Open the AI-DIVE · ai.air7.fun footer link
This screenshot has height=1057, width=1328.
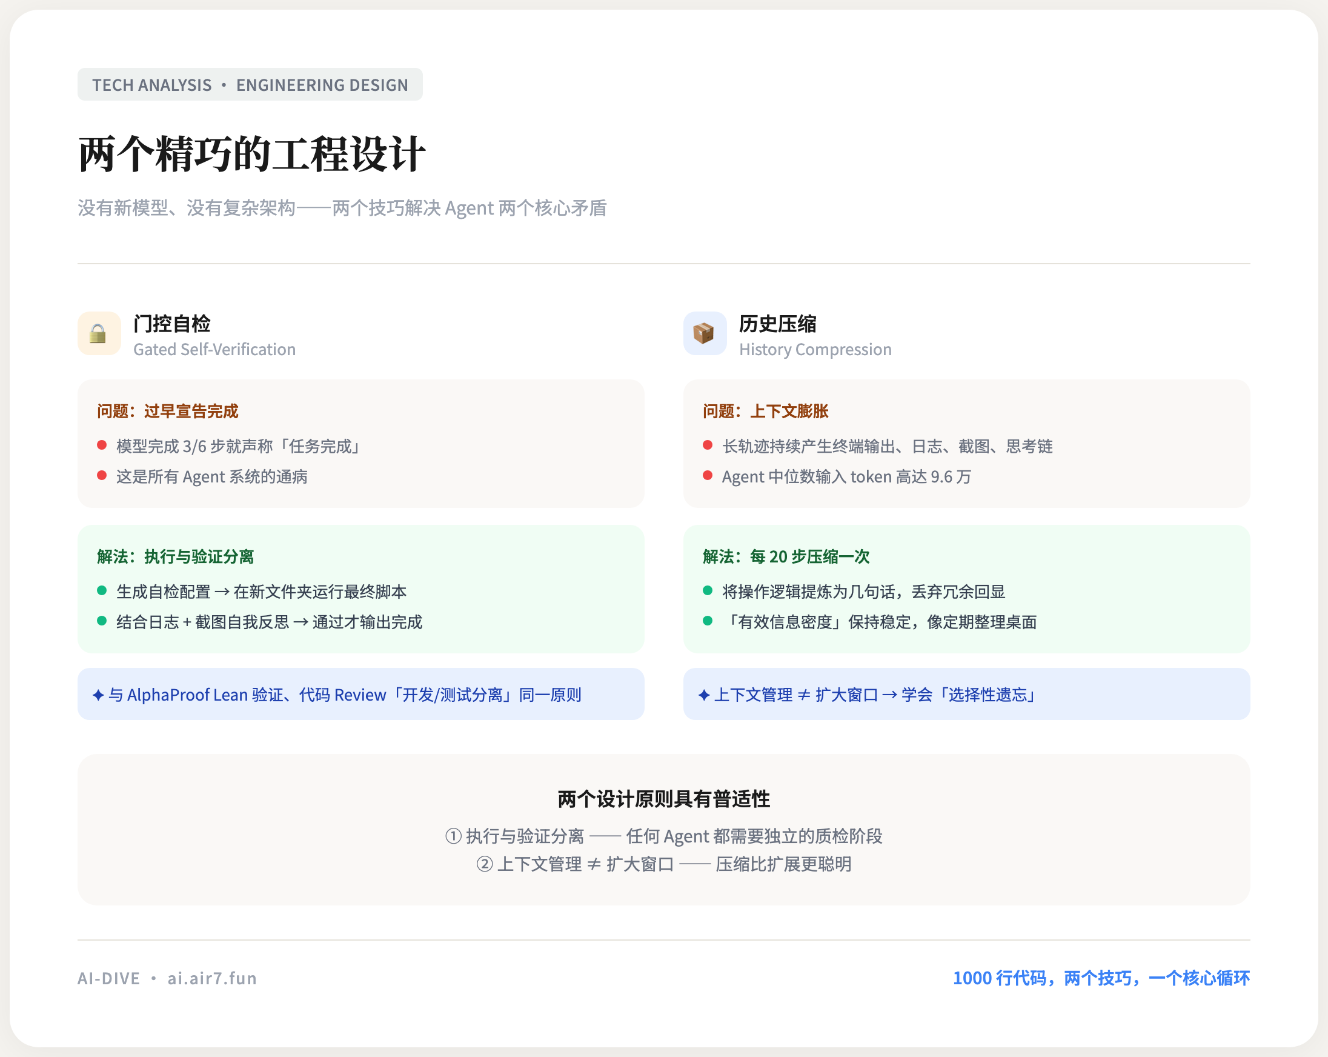pos(167,978)
